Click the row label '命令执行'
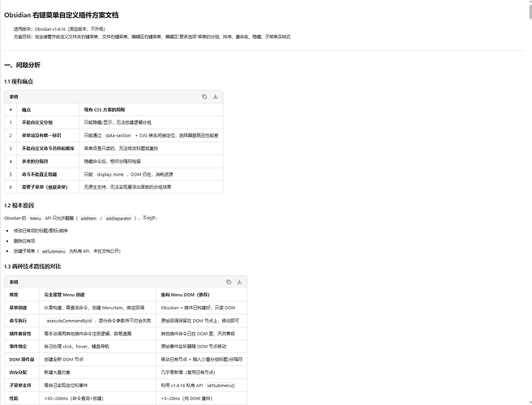Screen dimensions: 532x405 (18, 321)
